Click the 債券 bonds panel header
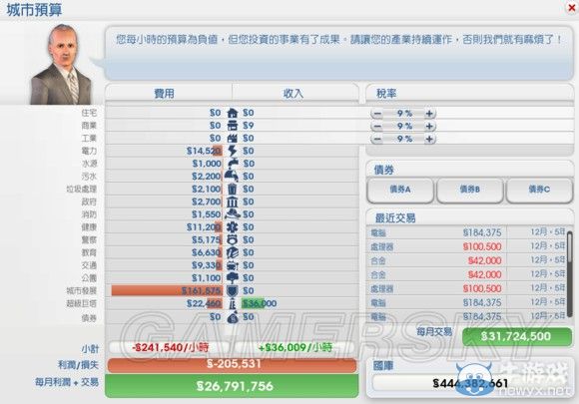Image resolution: width=579 pixels, height=404 pixels. pos(383,170)
